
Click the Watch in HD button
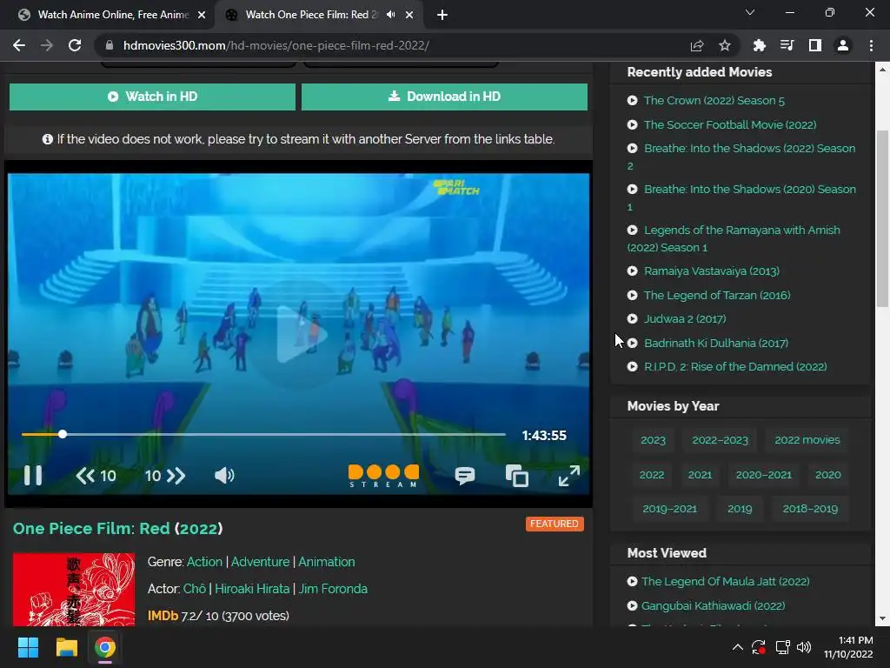152,97
